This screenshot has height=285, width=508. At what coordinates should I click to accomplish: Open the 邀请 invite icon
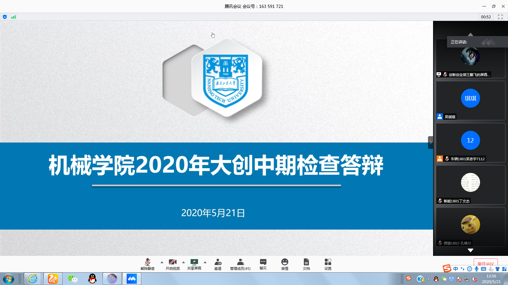pyautogui.click(x=218, y=264)
